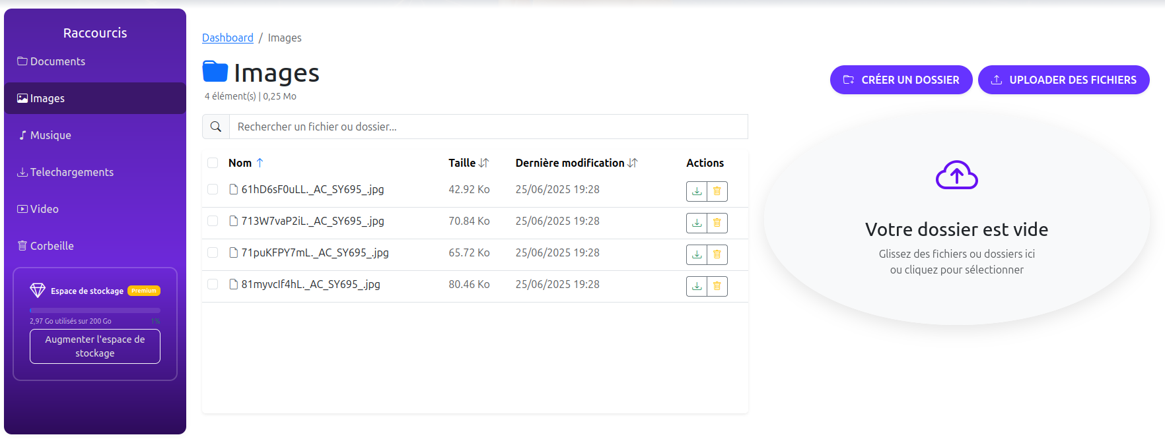Viewport: 1165px width, 439px height.
Task: Download file 713W7vaP2iL._AC_SY695_.jpg
Action: tap(697, 223)
